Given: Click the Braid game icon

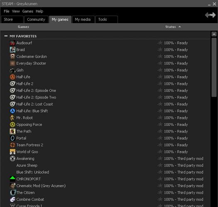Looking at the screenshot, I should (12, 50).
